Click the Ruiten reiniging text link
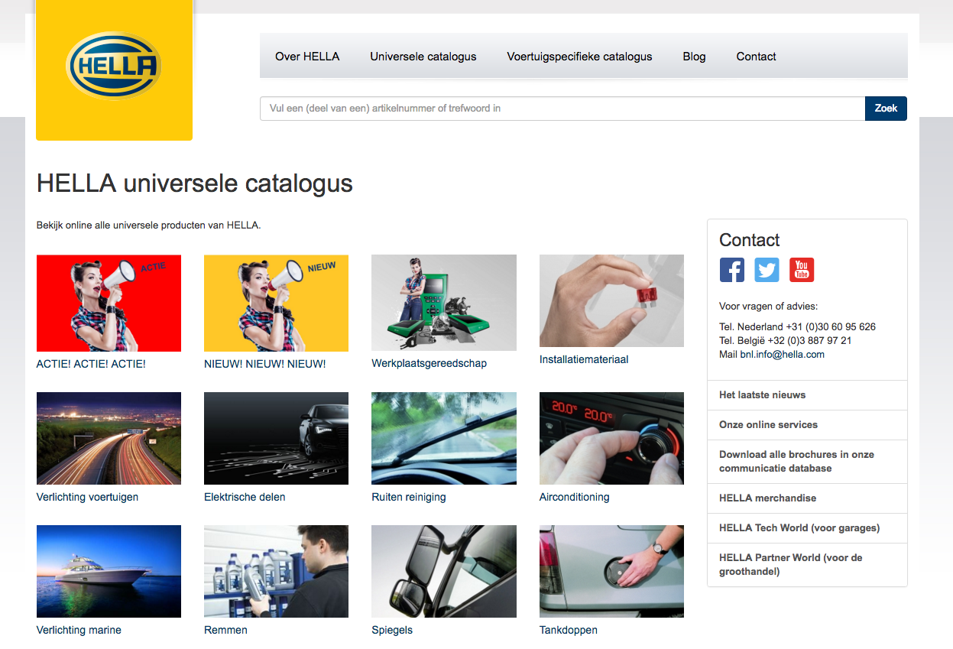953x649 pixels. coord(409,497)
